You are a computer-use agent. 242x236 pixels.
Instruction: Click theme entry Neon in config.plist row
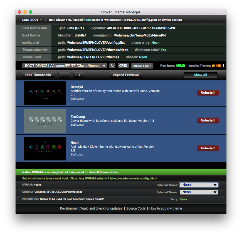point(155,43)
